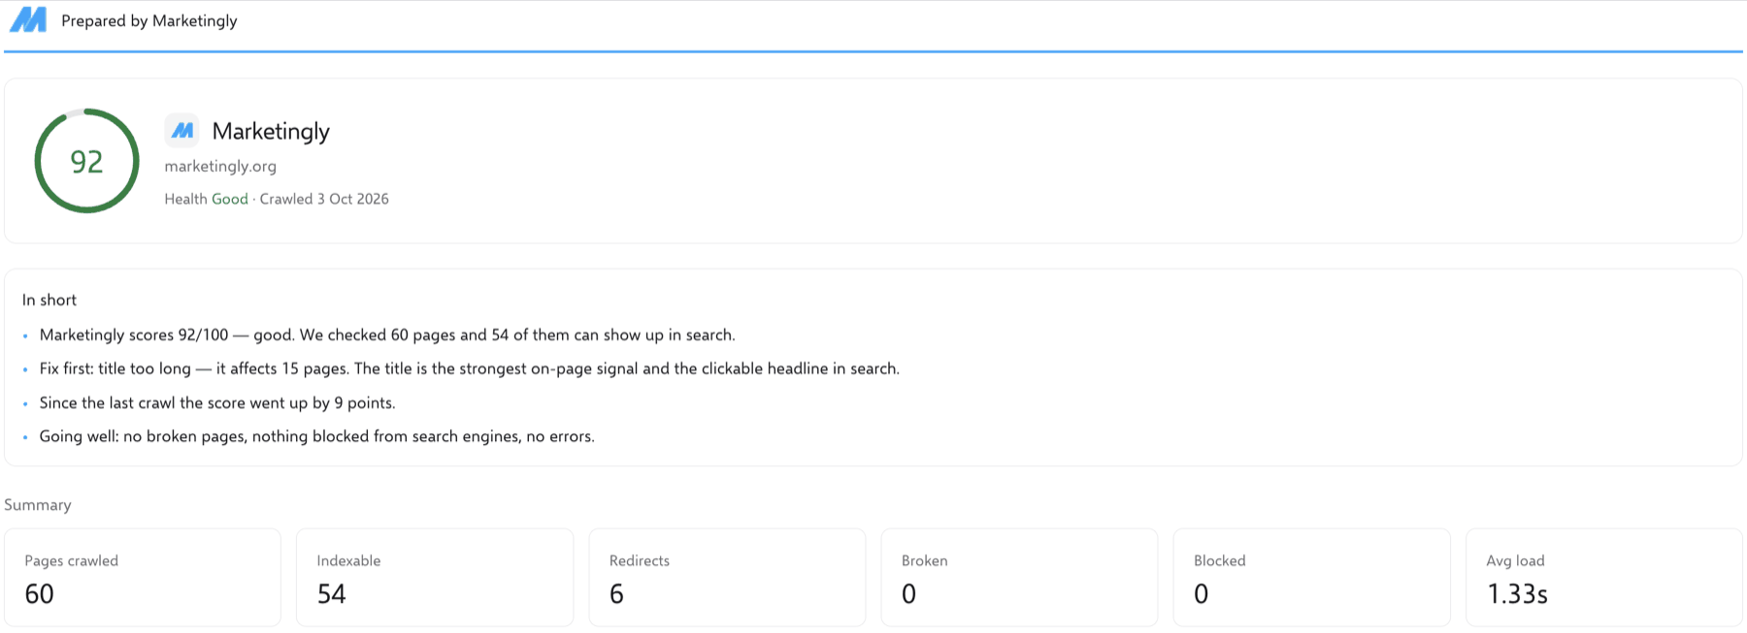Click the Indexable value 54
The width and height of the screenshot is (1747, 633).
click(x=332, y=594)
